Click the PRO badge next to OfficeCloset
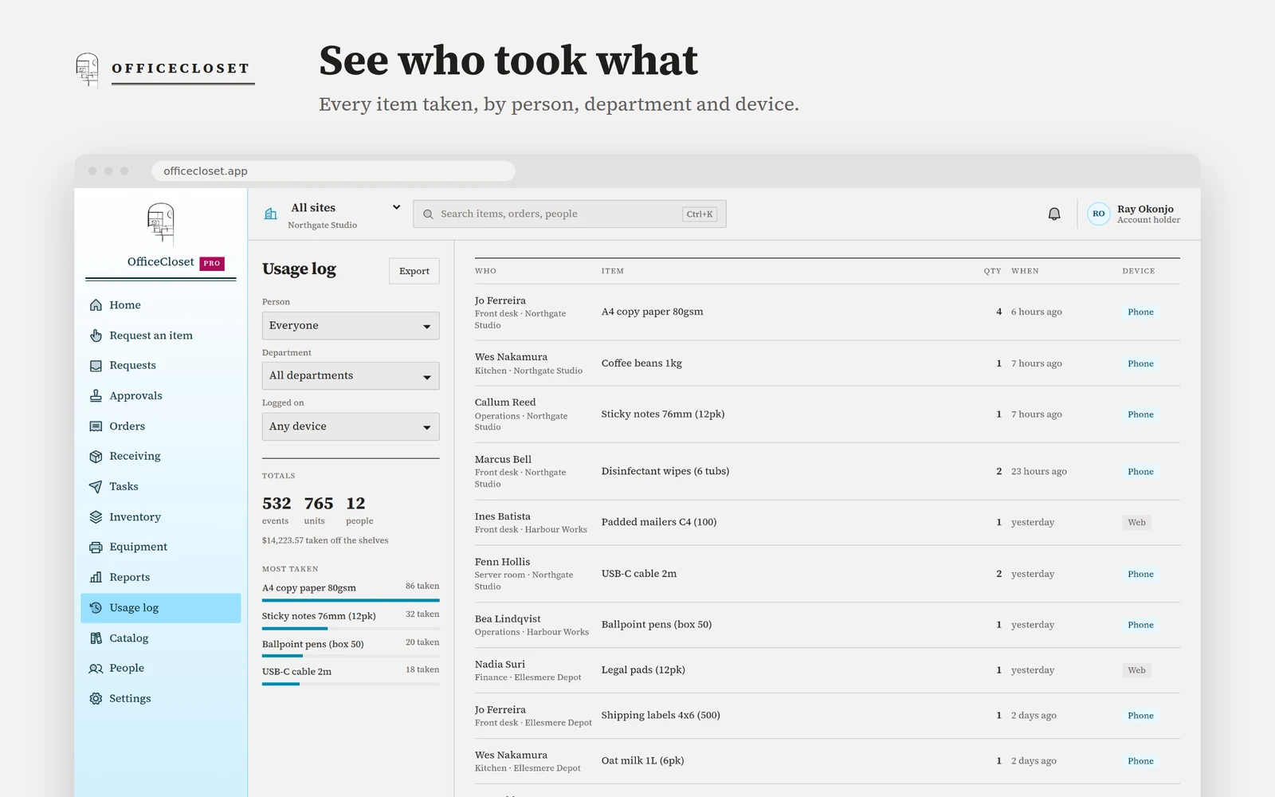 (x=212, y=263)
